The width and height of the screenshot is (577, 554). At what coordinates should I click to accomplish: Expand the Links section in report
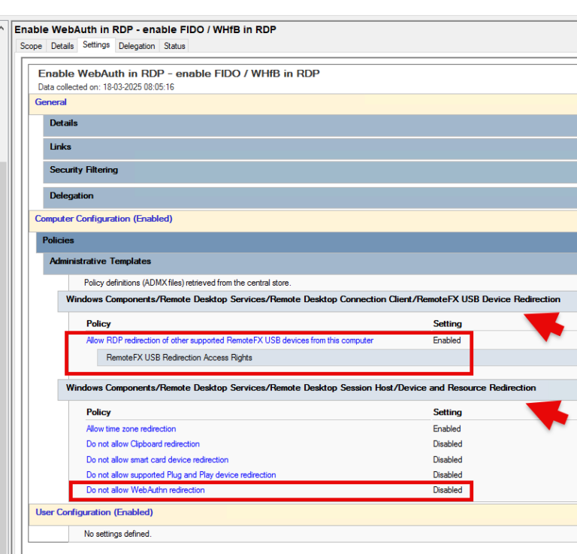coord(61,147)
